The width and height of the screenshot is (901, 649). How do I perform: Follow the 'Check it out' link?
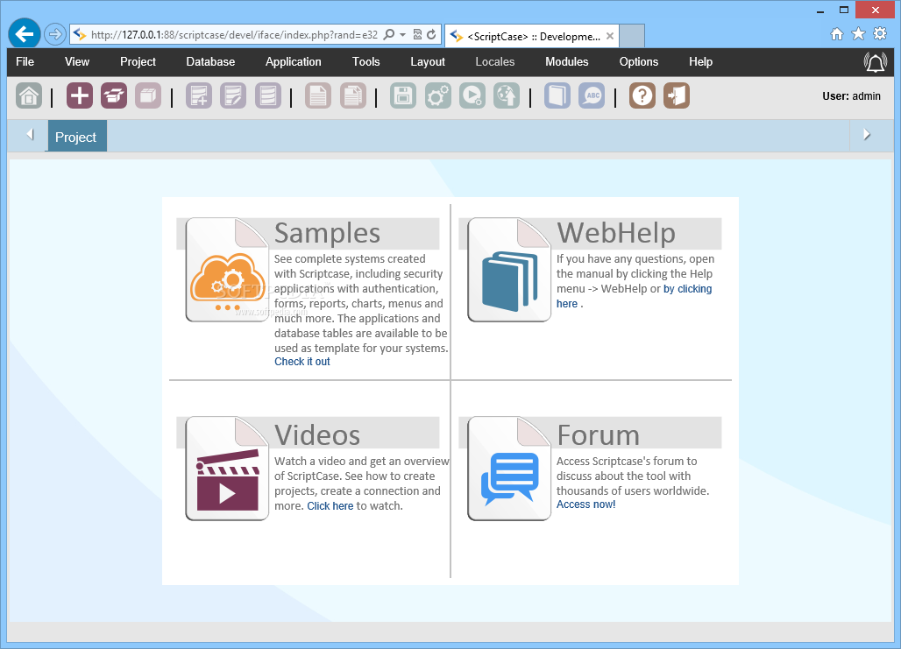(302, 361)
